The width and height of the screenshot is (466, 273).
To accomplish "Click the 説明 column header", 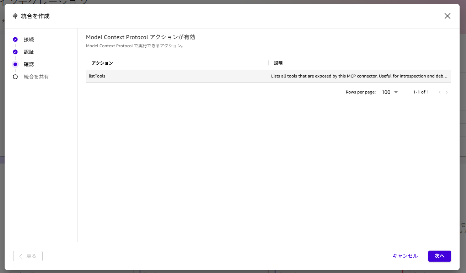I will click(x=278, y=63).
